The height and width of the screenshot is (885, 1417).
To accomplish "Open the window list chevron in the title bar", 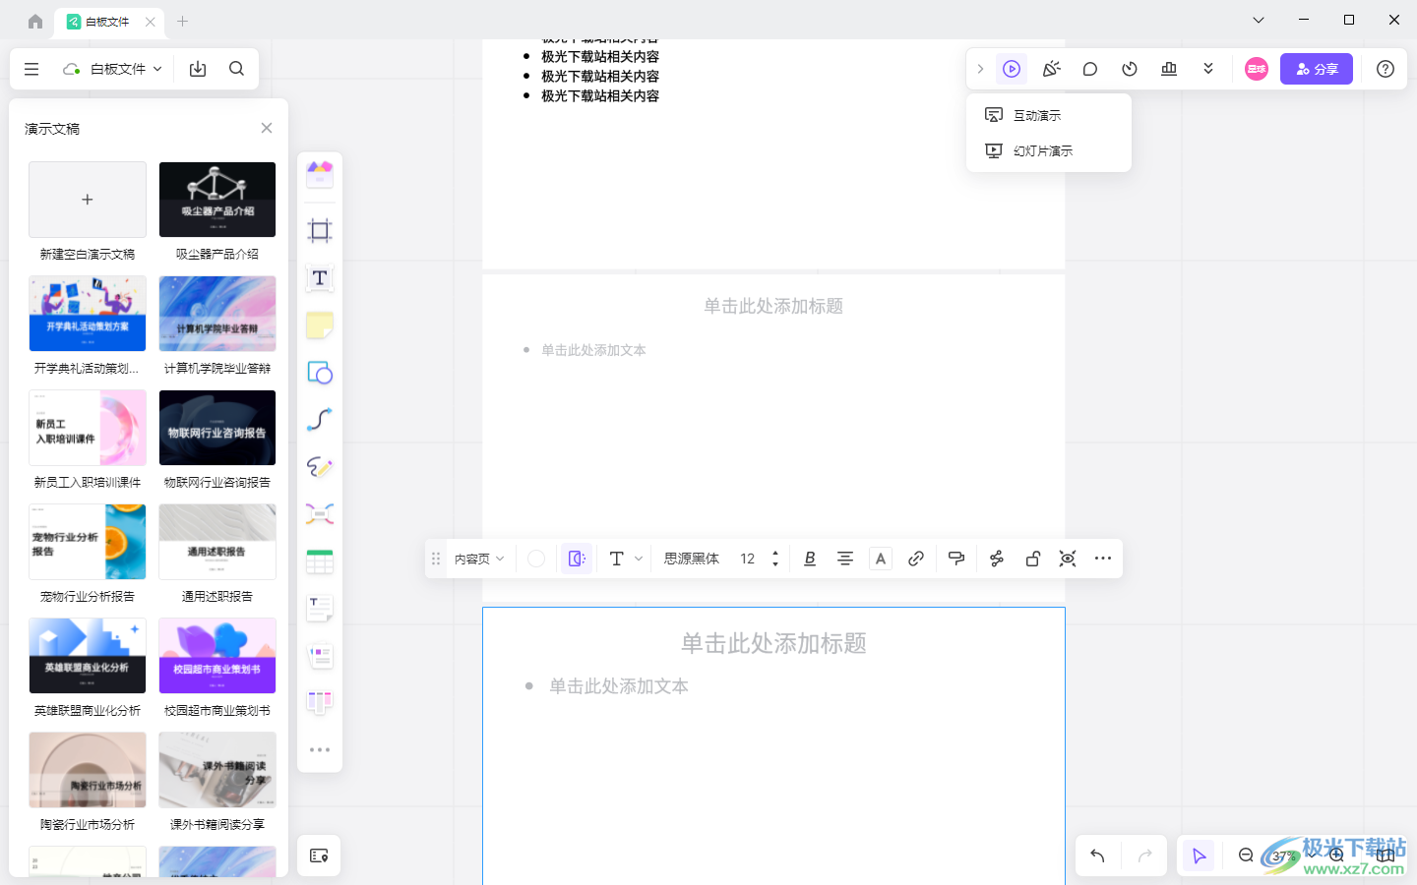I will point(1259,20).
